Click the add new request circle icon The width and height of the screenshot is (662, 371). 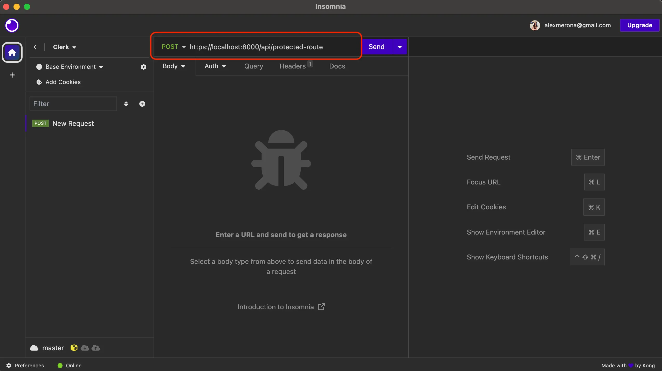tap(142, 104)
